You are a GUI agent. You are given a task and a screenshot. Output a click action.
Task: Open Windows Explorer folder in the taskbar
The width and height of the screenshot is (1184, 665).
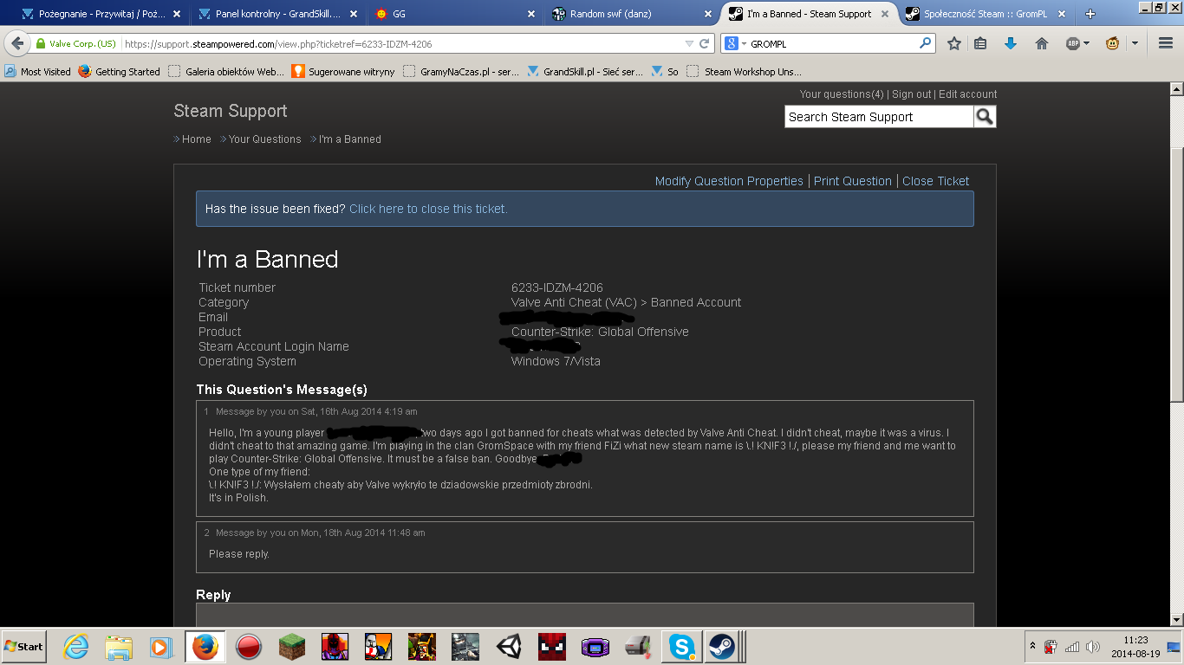119,646
